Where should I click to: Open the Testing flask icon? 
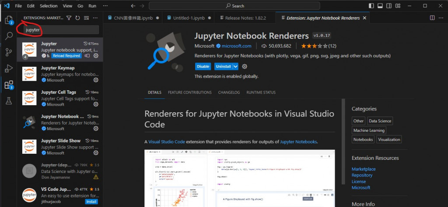9,100
